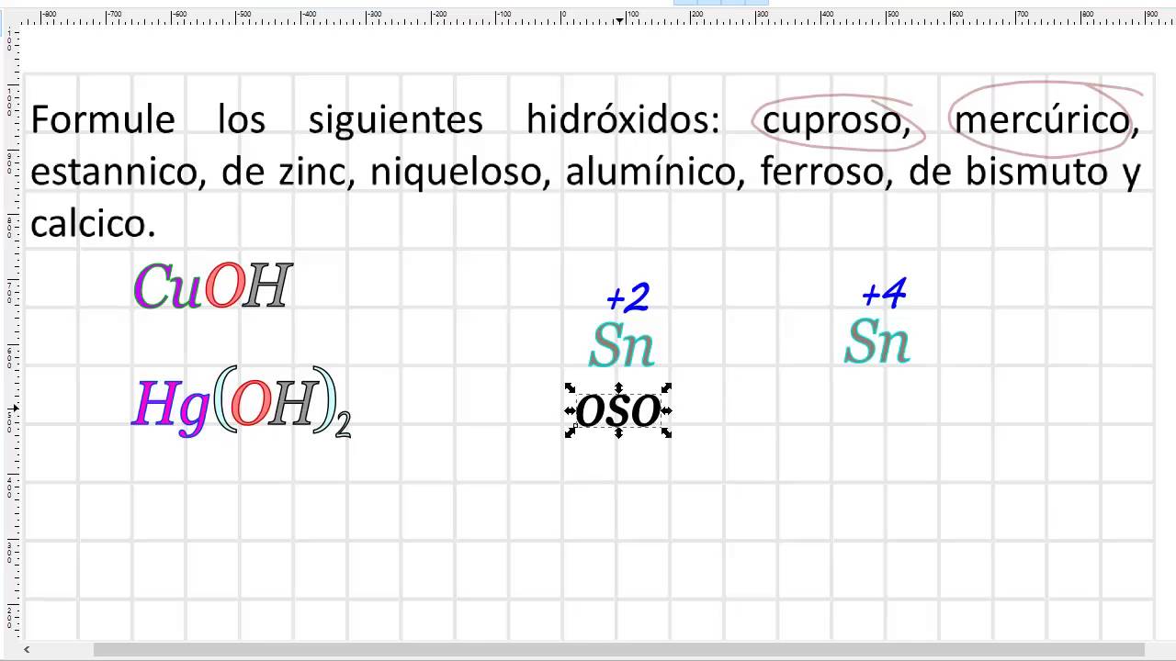
Task: Click the circled word 'mercúrico,'
Action: click(1046, 119)
